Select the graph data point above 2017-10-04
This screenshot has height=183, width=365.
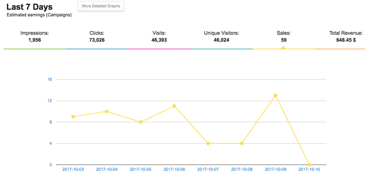pos(107,111)
